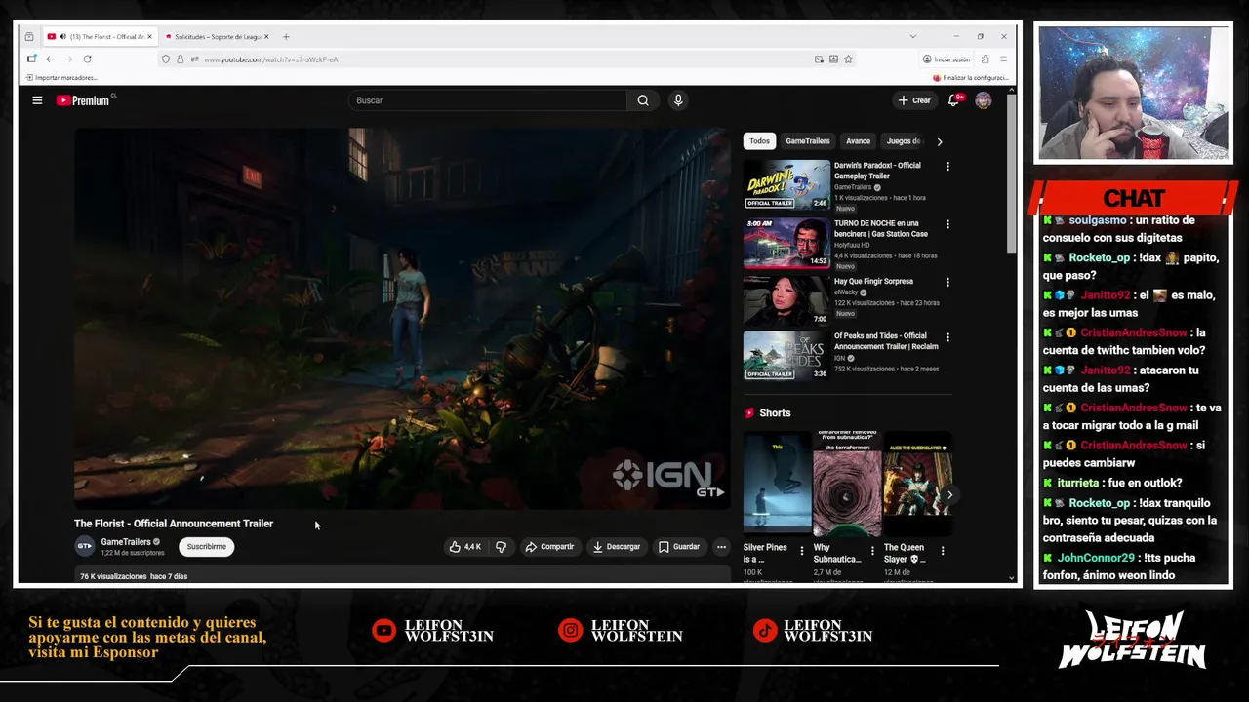Image resolution: width=1249 pixels, height=702 pixels.
Task: Focus the Buscar search field
Action: (488, 100)
